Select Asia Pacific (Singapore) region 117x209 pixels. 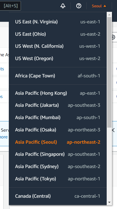coord(58,154)
